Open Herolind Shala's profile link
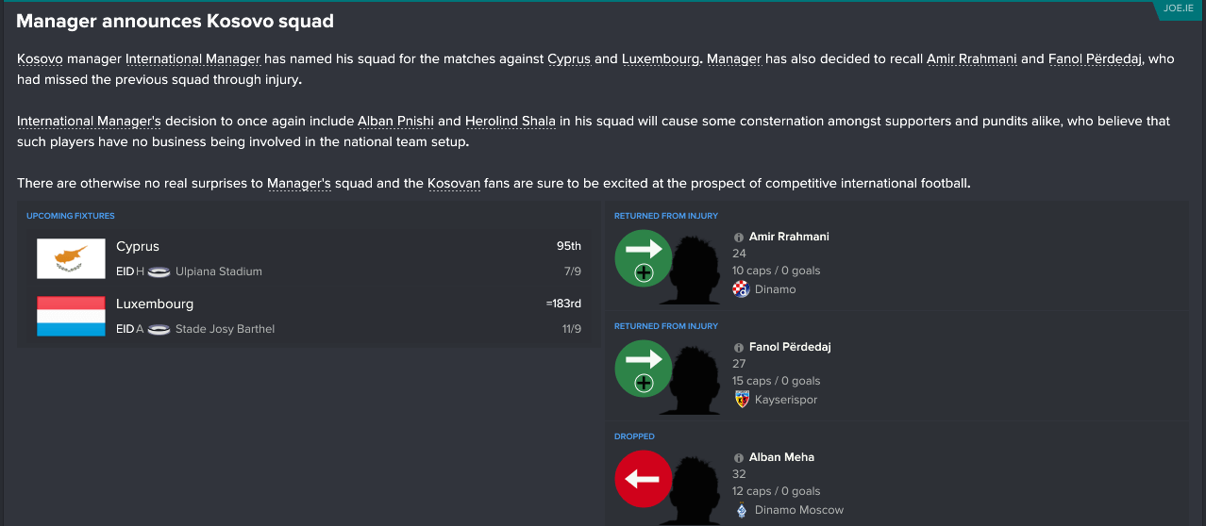Image resolution: width=1206 pixels, height=526 pixels. click(x=511, y=121)
